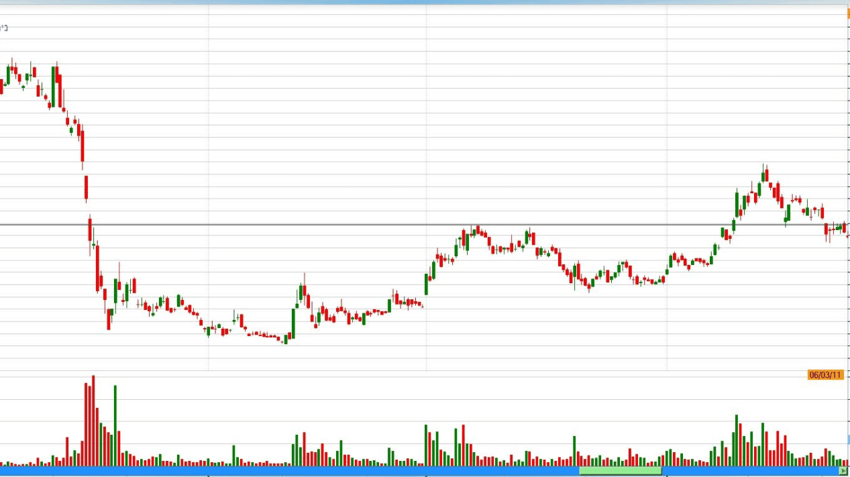Click the tallest red volume bar
This screenshot has height=477, width=850.
(x=93, y=421)
